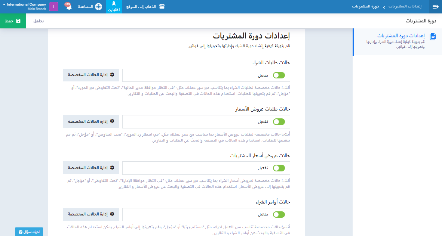Click إدارة الحالات المخصصة for طلبات عروض الأسعار

coord(91,122)
